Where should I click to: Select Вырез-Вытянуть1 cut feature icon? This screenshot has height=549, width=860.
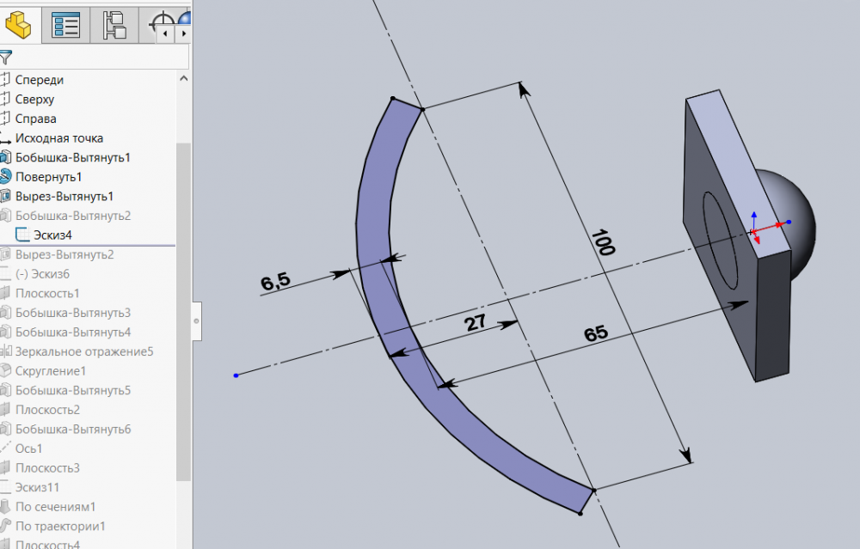coord(7,196)
